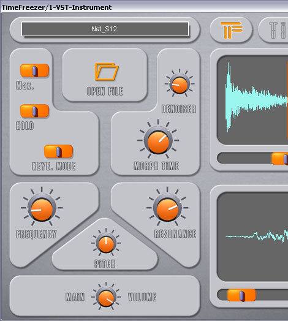The height and width of the screenshot is (321, 288).
Task: Click the orange TF logo button
Action: (231, 30)
